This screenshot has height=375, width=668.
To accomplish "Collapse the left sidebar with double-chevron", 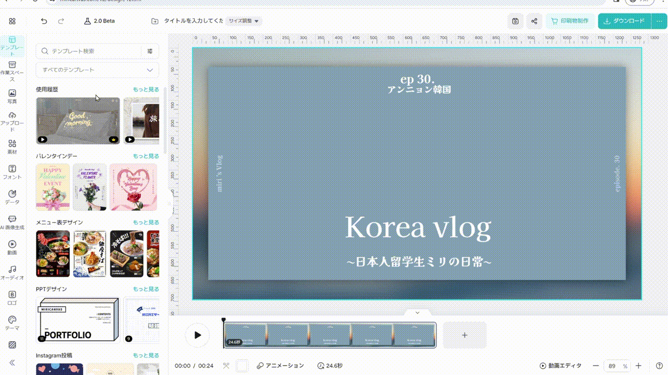I will click(x=12, y=362).
